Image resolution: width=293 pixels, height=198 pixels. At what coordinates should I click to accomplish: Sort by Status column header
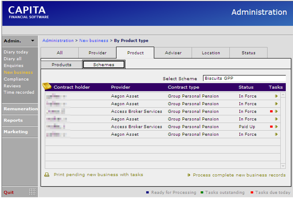246,87
